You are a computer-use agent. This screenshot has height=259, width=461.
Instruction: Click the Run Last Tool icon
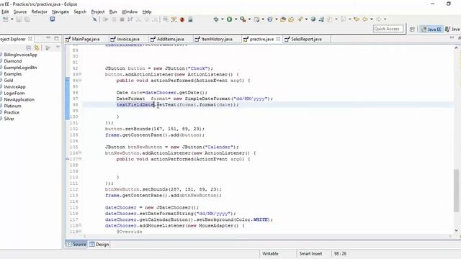(243, 19)
